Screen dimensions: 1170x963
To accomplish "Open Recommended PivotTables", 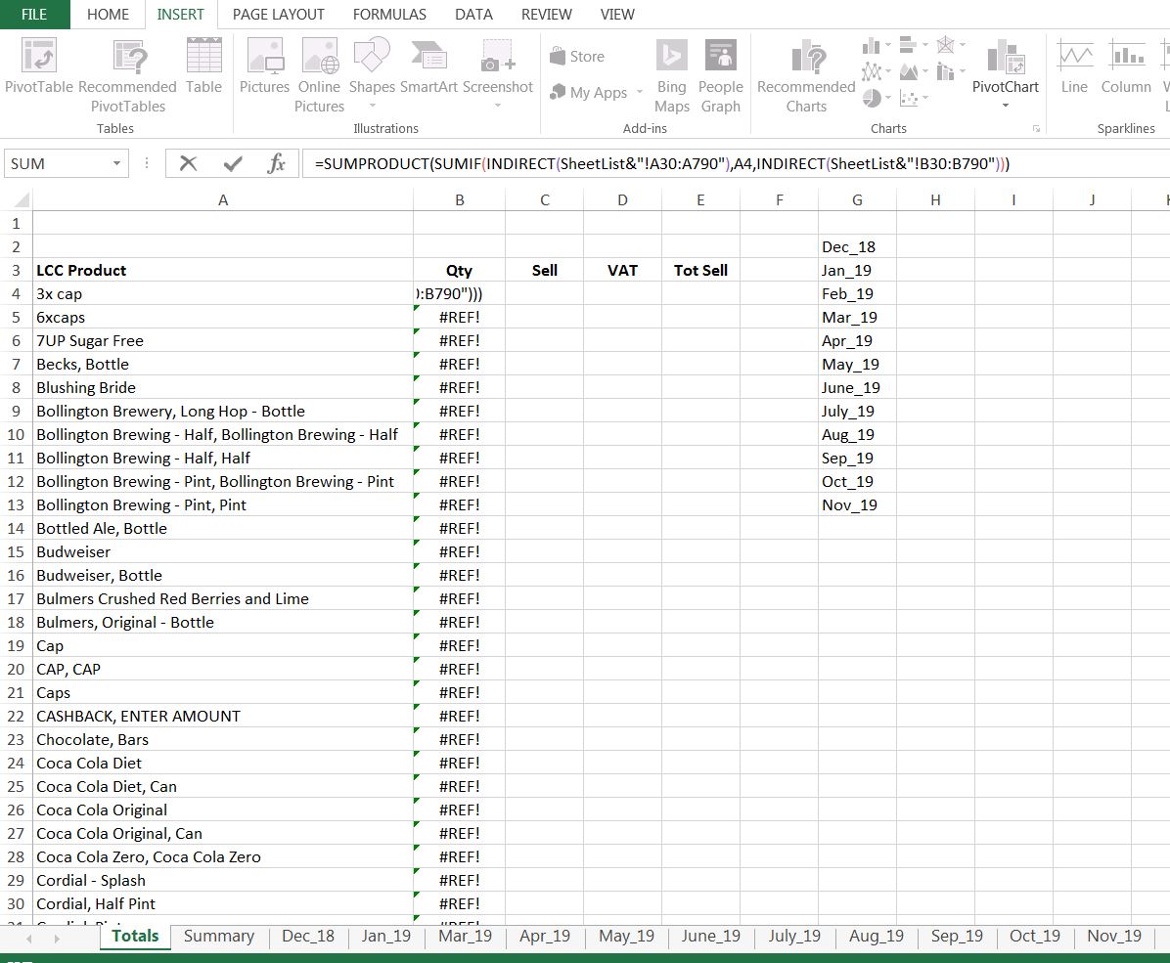I will point(127,76).
